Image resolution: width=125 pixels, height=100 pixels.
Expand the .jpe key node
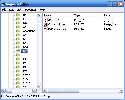point(14,43)
